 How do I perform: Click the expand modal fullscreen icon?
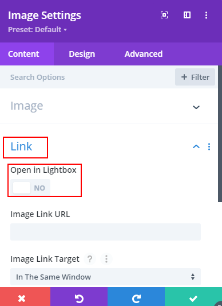[x=164, y=15]
